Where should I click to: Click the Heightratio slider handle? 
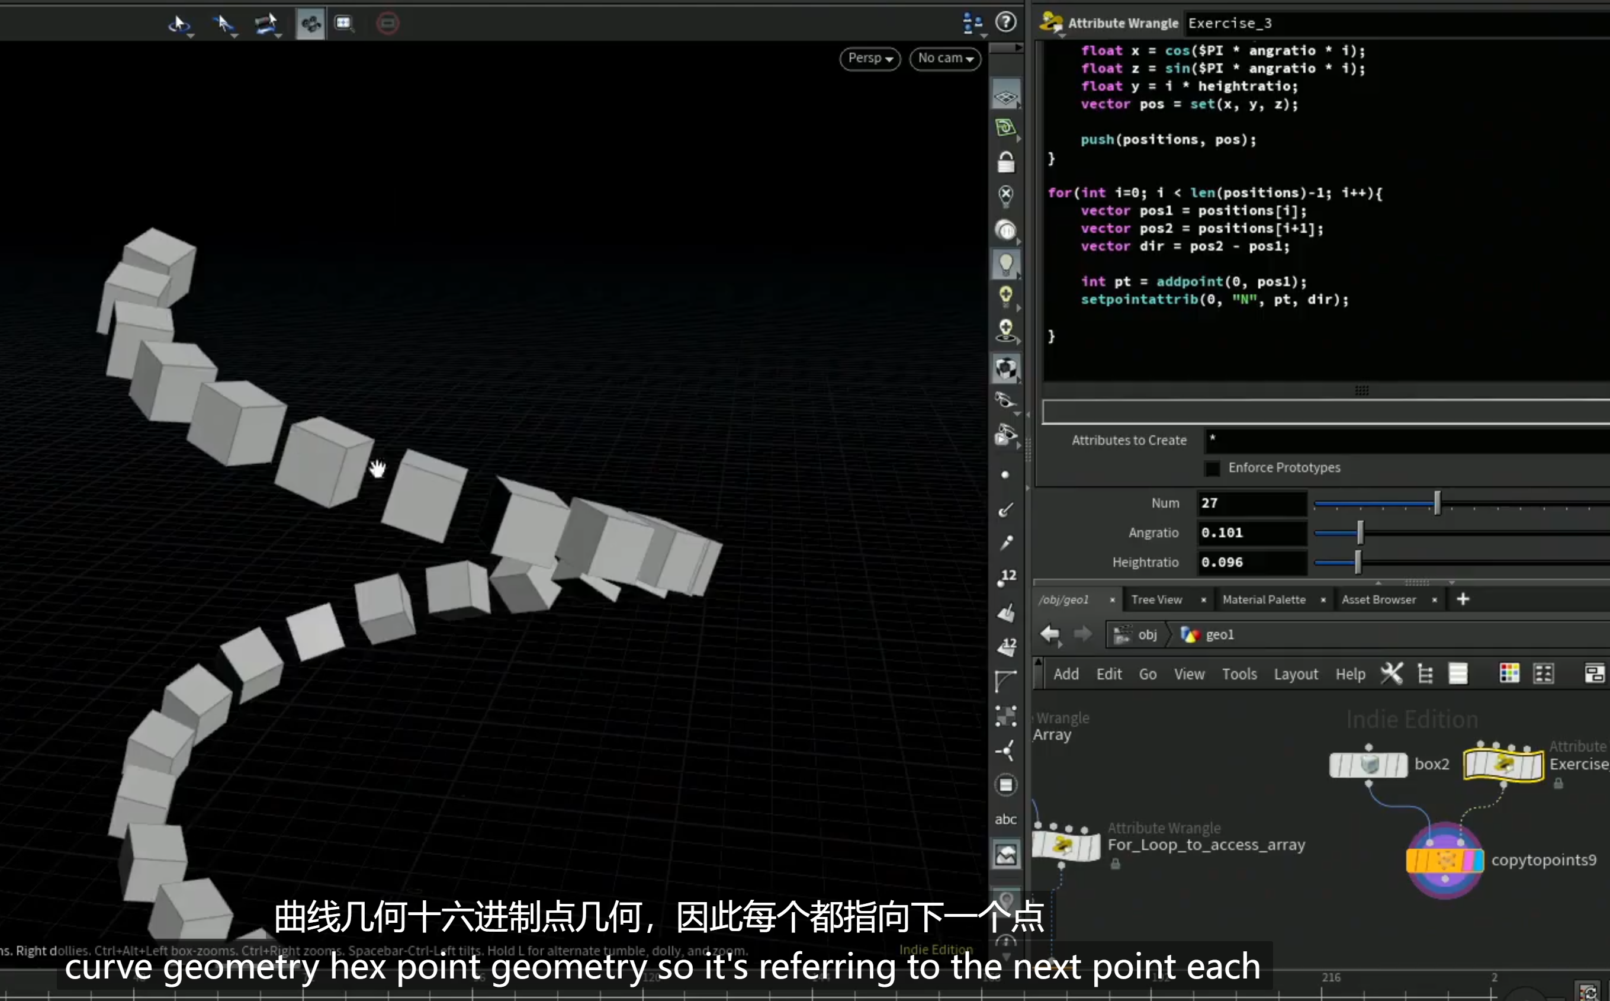pyautogui.click(x=1357, y=563)
